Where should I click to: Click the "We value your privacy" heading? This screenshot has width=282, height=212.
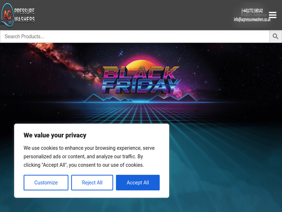tap(55, 135)
